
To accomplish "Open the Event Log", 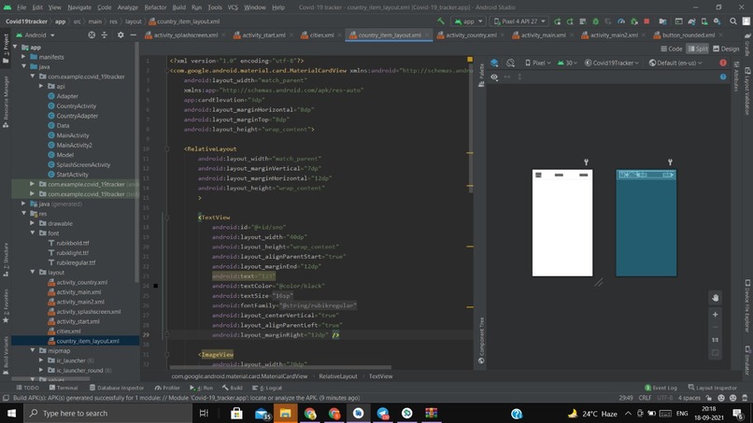I will 661,388.
